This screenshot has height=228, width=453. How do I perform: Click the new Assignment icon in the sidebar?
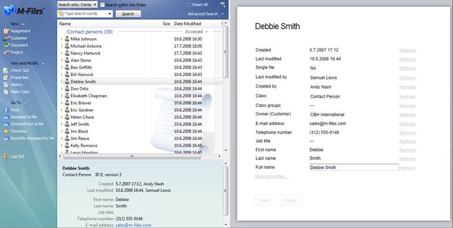(6, 31)
